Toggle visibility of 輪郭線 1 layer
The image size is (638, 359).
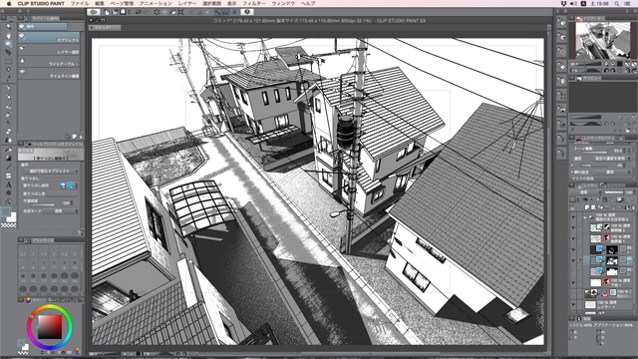pyautogui.click(x=573, y=238)
